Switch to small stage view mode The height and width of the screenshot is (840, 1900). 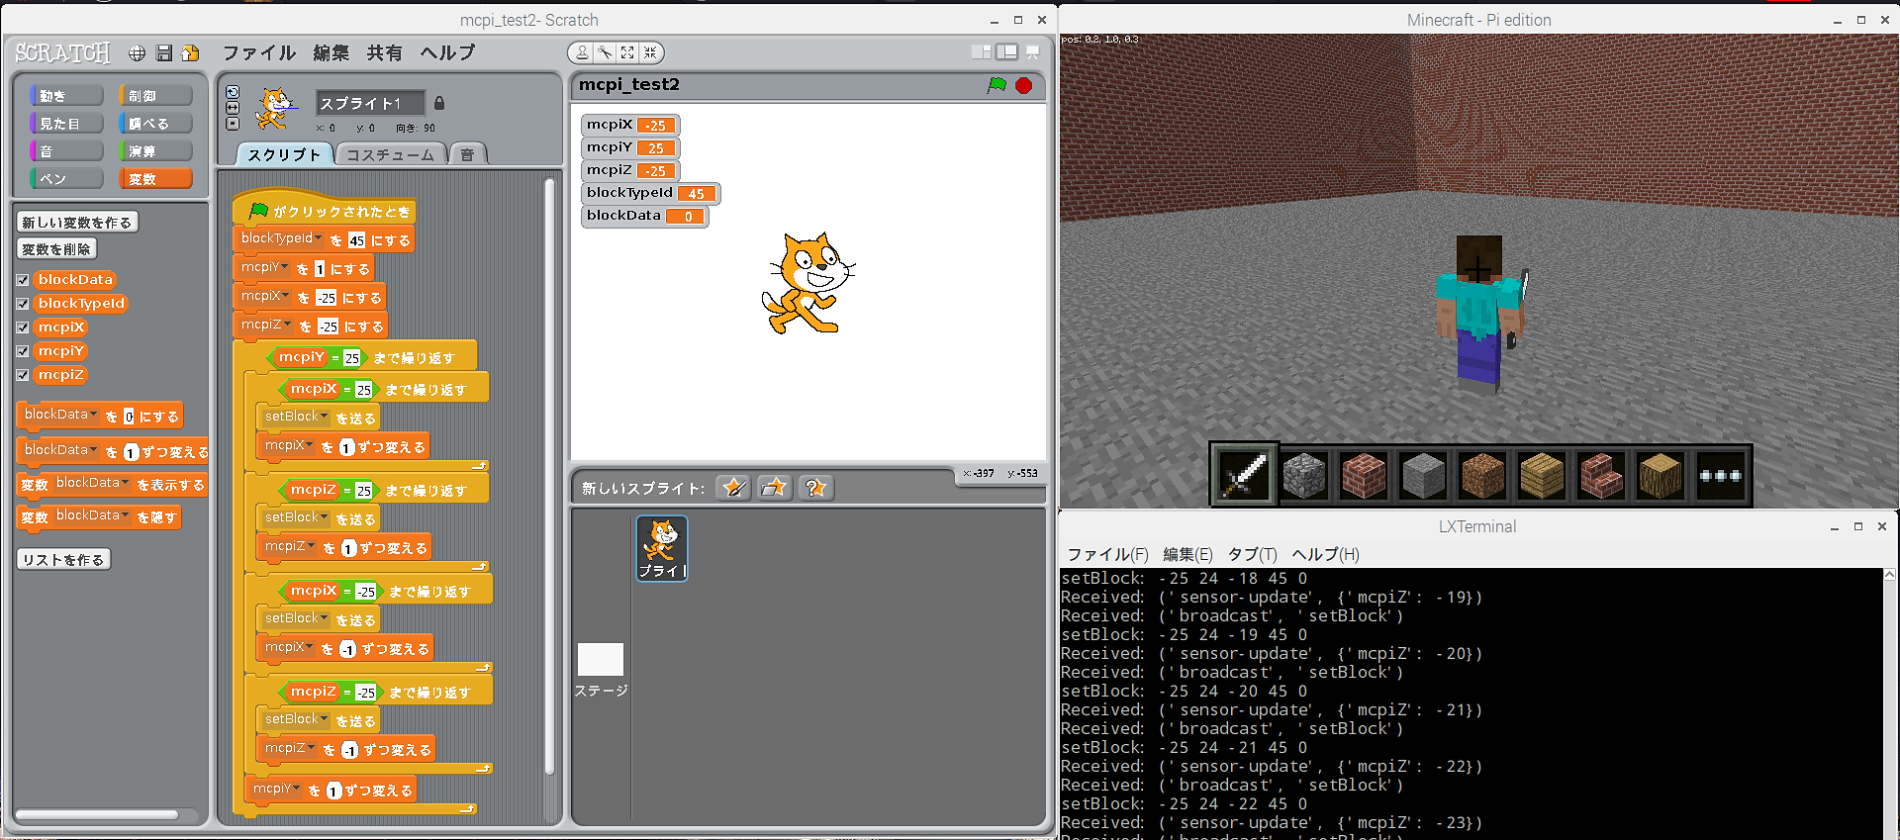pos(982,52)
